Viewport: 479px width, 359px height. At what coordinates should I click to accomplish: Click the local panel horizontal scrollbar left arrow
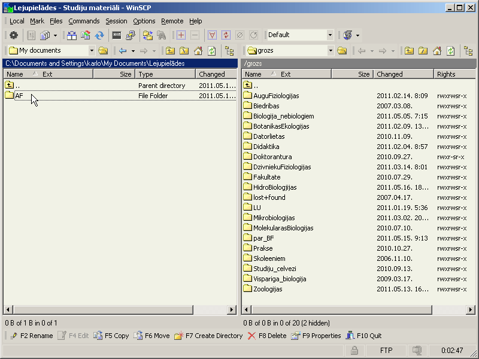point(8,310)
